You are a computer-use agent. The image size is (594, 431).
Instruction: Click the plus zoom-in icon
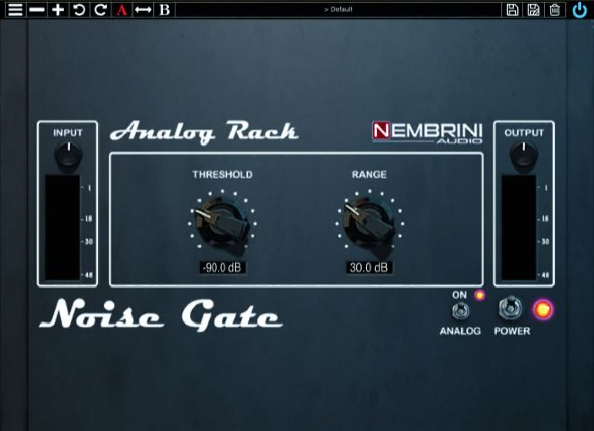pos(58,10)
